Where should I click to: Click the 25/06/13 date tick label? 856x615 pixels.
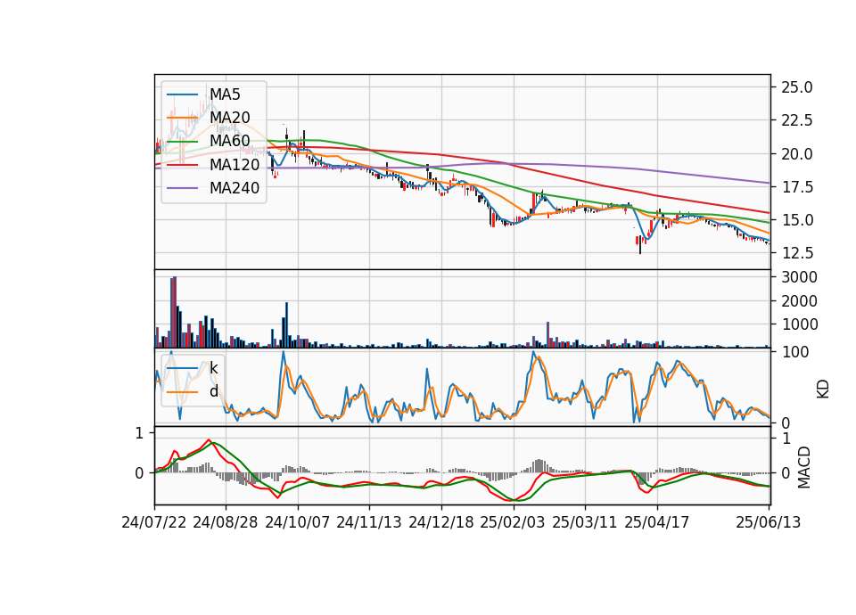click(768, 522)
